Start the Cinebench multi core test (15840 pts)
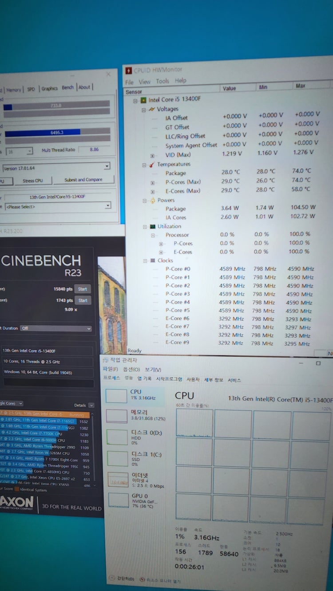The image size is (333, 591). click(83, 289)
